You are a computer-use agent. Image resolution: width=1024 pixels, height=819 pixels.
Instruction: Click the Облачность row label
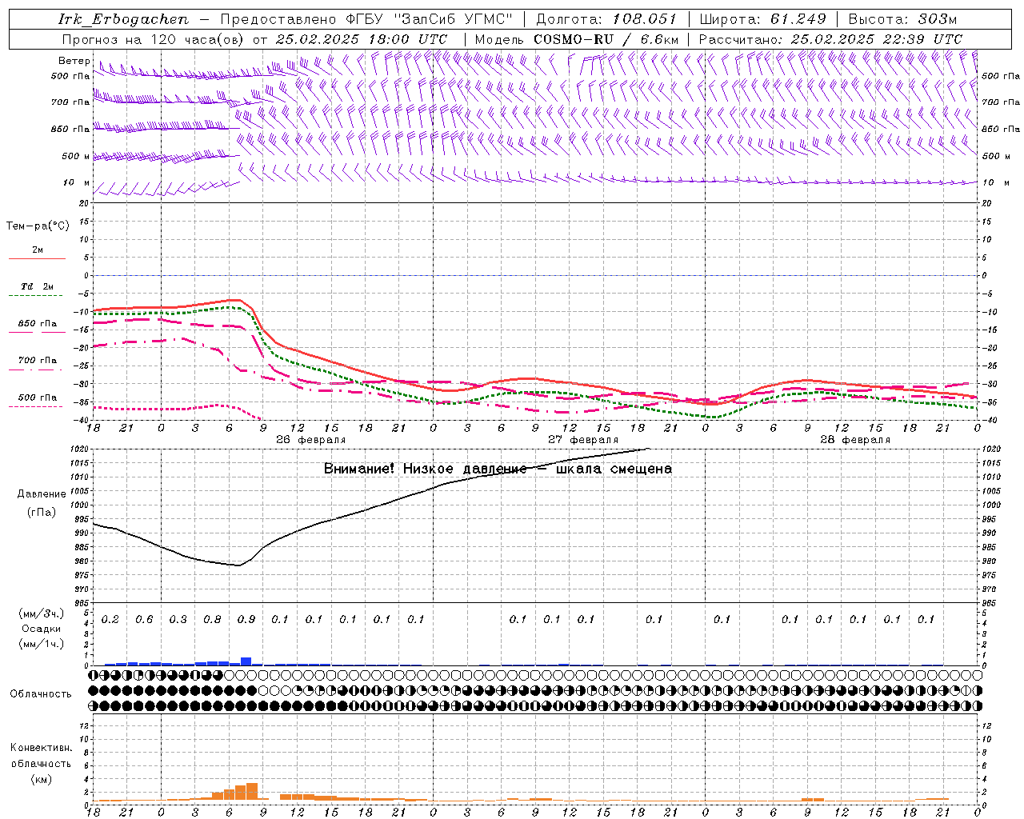(41, 693)
